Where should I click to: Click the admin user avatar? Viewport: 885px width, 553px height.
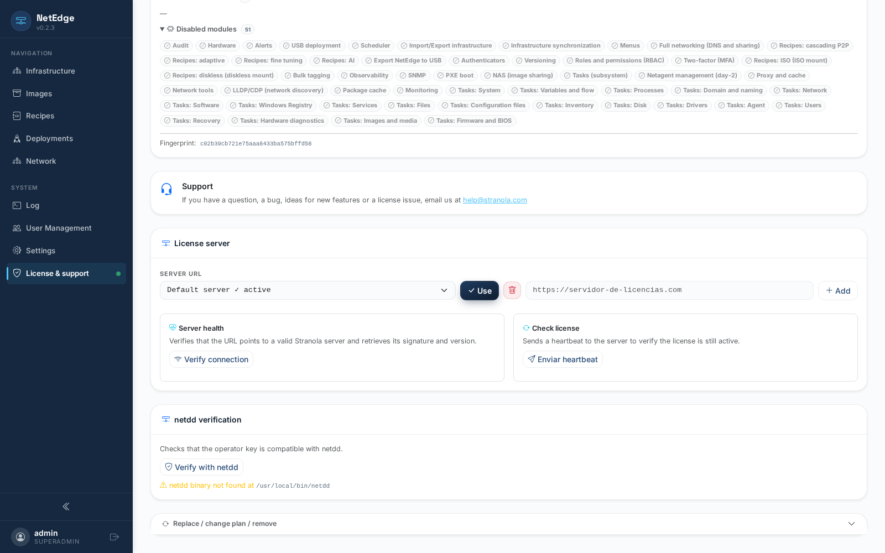(x=20, y=537)
